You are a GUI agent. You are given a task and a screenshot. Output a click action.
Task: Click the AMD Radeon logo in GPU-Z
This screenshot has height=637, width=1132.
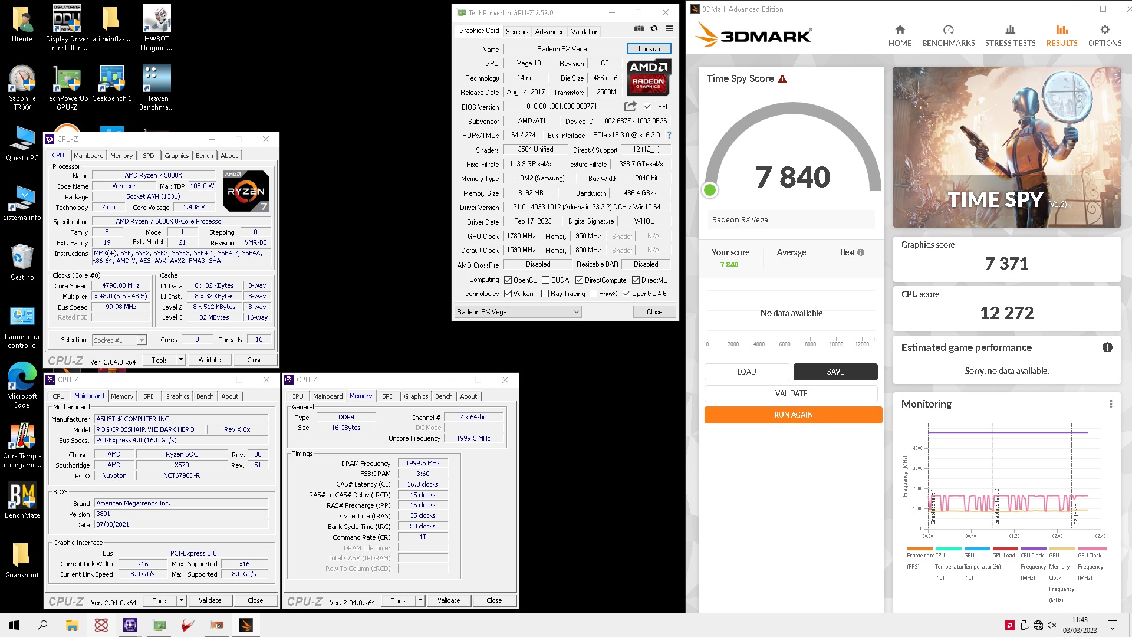648,77
